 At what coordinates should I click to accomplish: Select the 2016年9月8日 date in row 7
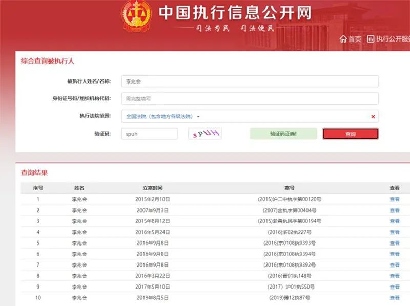point(153,265)
